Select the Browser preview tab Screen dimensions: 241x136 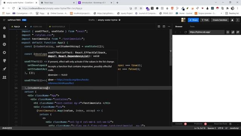click(179, 26)
